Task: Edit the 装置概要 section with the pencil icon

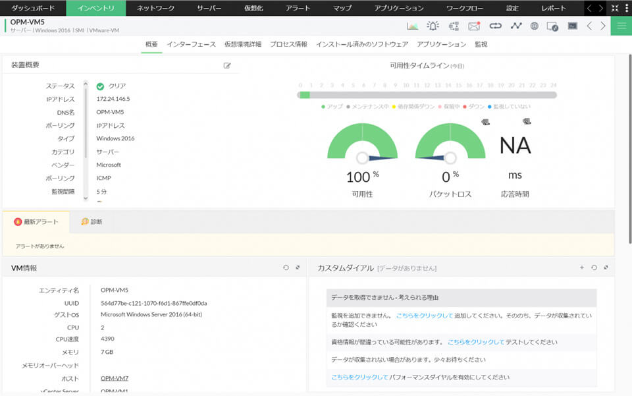Action: 228,65
